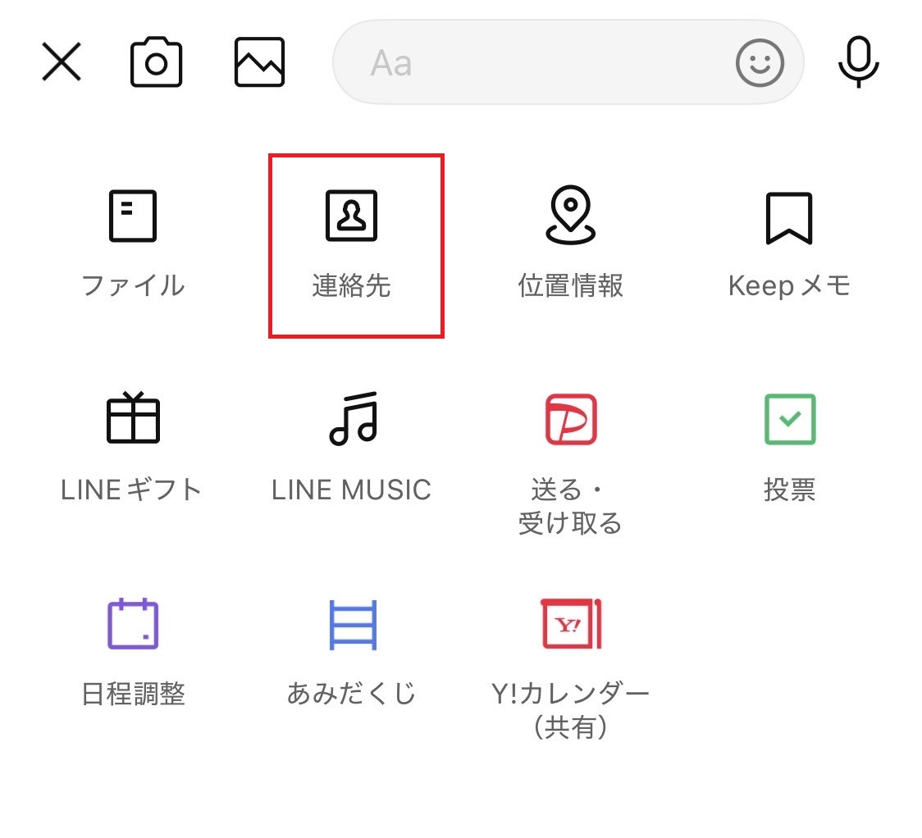Screen dimensions: 922x838
Task: Open LINE MUSIC
Action: pos(351,443)
